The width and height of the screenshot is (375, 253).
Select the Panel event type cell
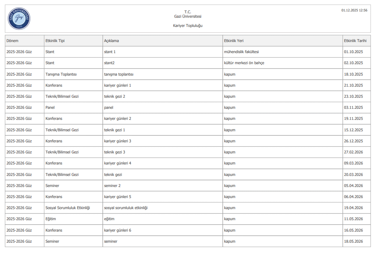tap(50, 108)
